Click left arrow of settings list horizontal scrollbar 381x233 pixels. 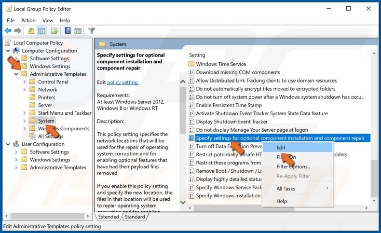(190, 208)
